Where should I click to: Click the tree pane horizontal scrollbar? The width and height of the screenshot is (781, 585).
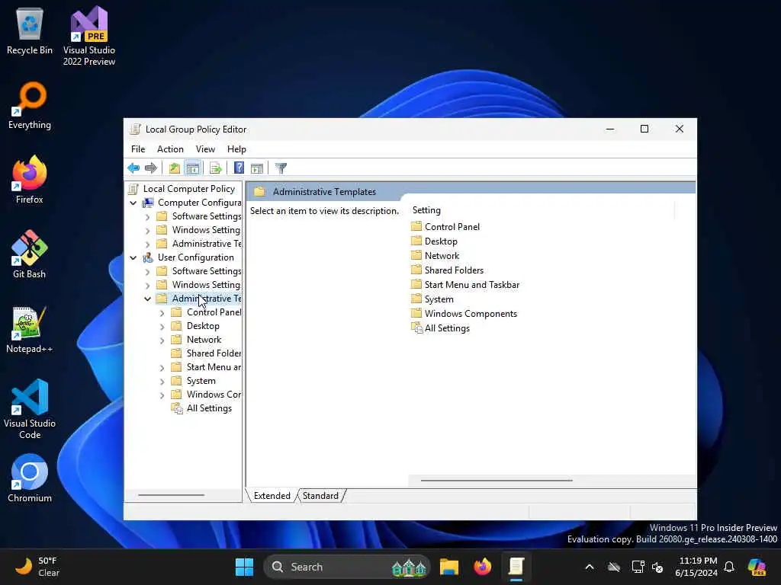click(x=172, y=495)
